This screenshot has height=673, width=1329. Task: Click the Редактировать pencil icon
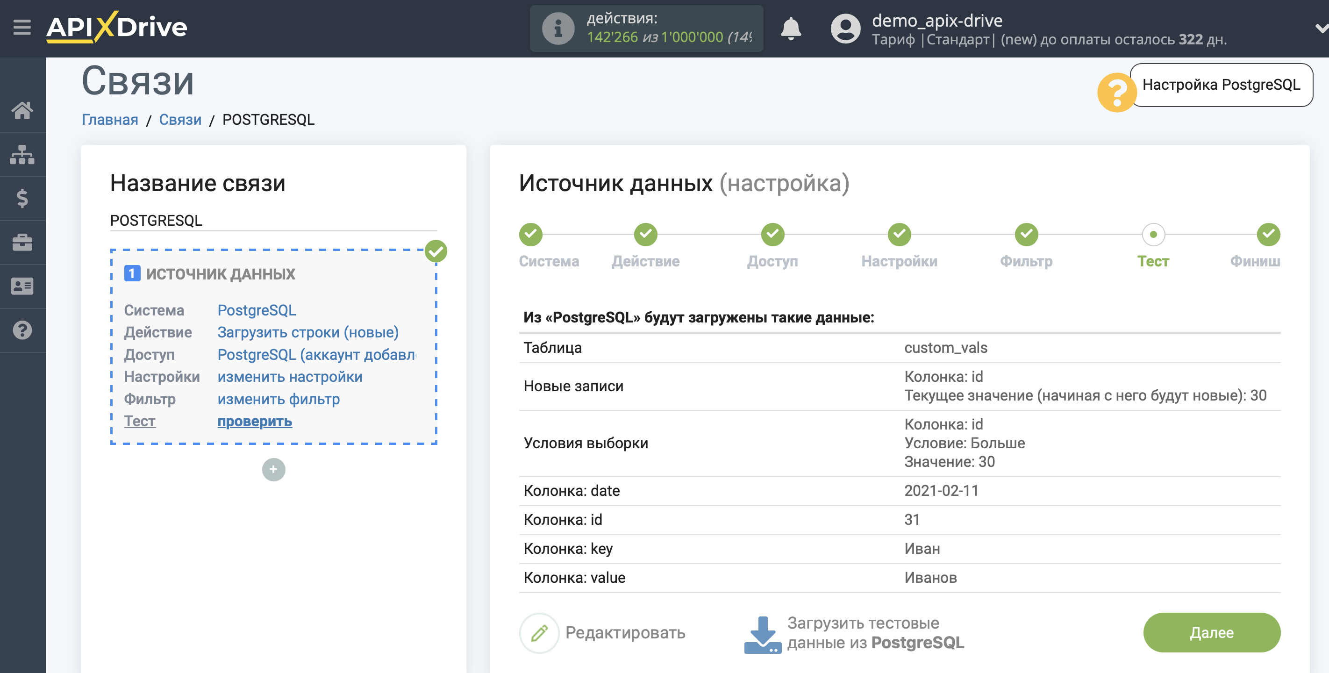pyautogui.click(x=539, y=633)
